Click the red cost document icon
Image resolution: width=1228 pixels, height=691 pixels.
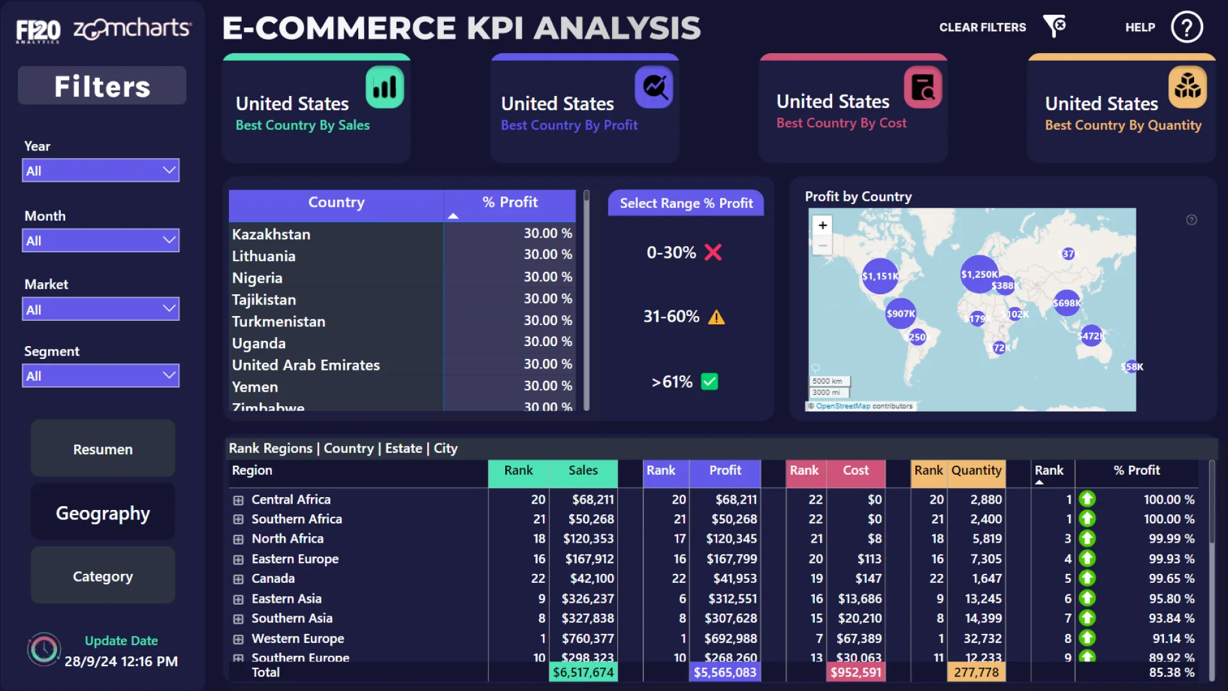(x=923, y=87)
